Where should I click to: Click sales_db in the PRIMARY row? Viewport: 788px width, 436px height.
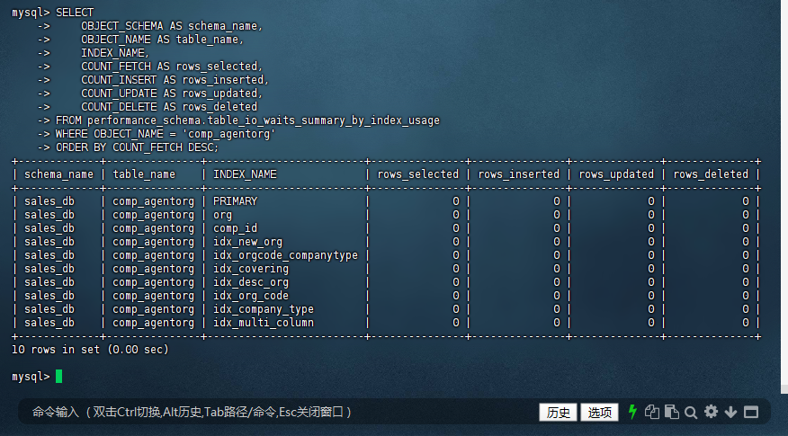(x=49, y=201)
